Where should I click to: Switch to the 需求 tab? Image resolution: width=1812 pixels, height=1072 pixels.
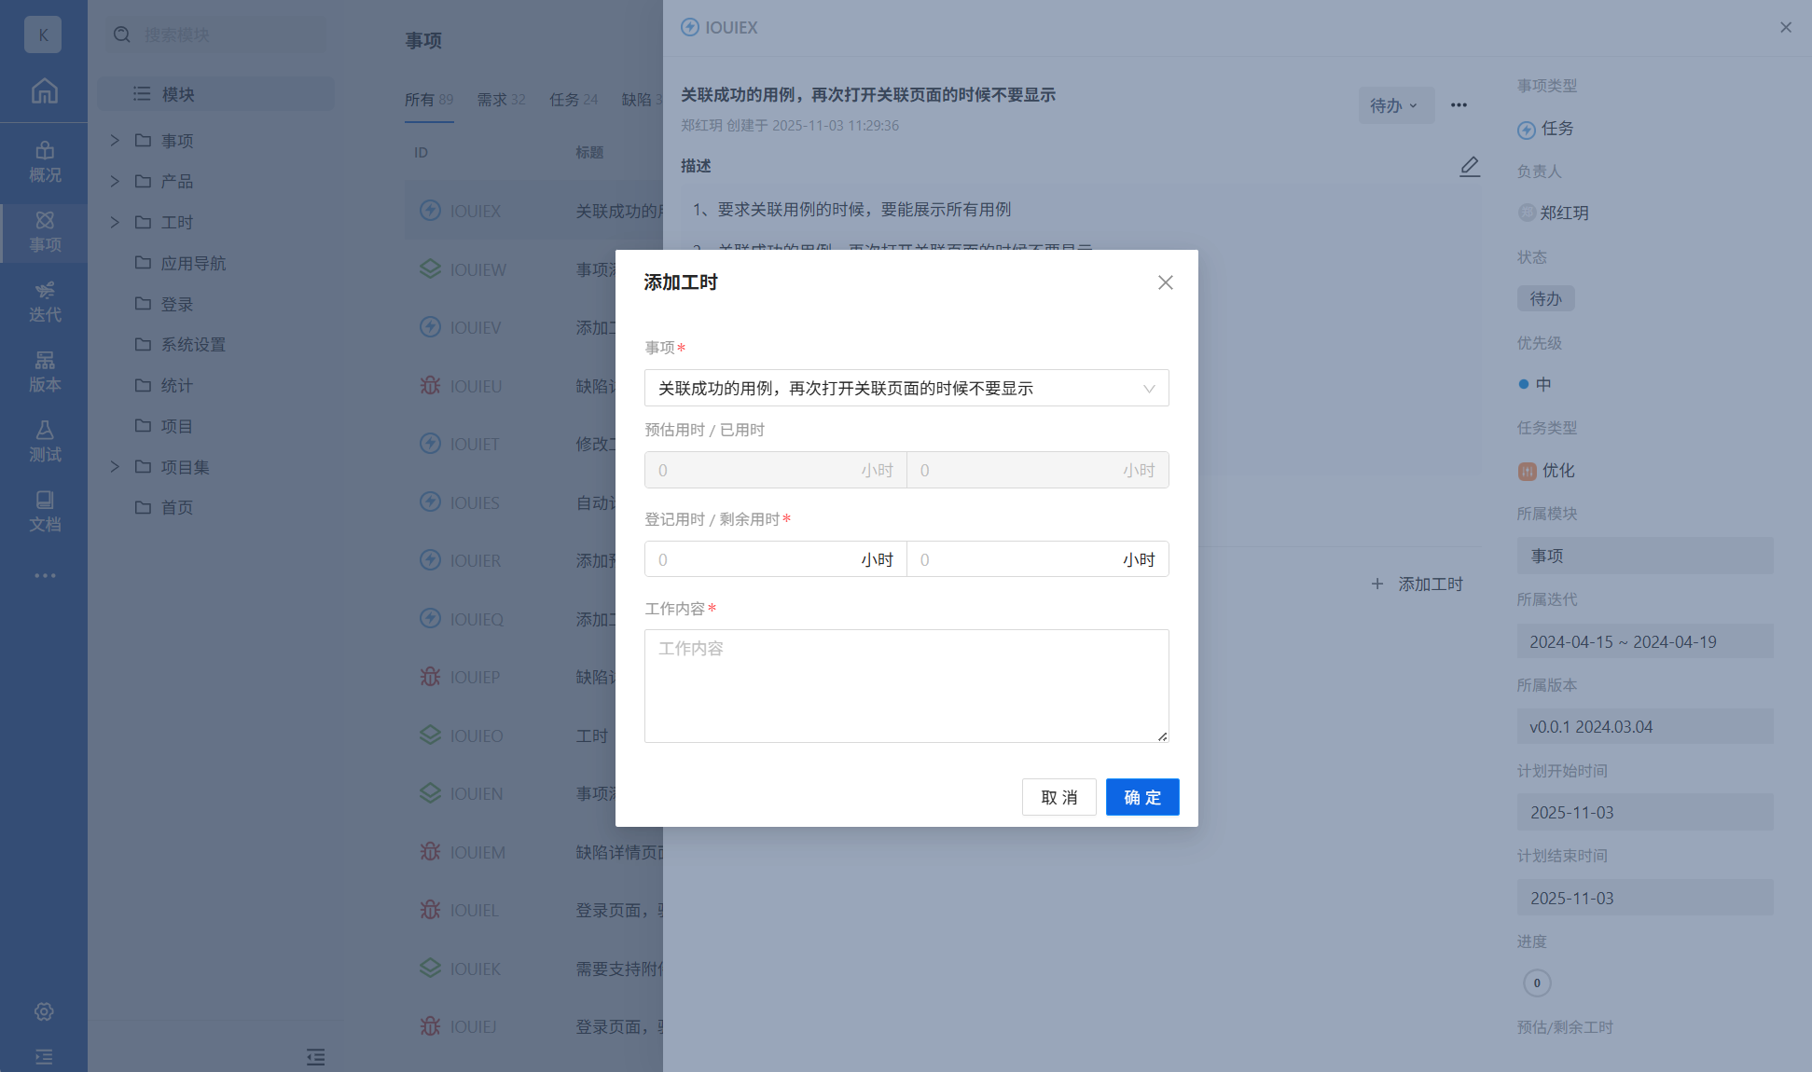pos(501,99)
